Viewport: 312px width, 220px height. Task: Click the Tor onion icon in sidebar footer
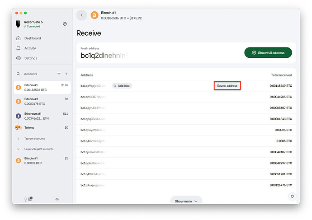click(x=25, y=199)
